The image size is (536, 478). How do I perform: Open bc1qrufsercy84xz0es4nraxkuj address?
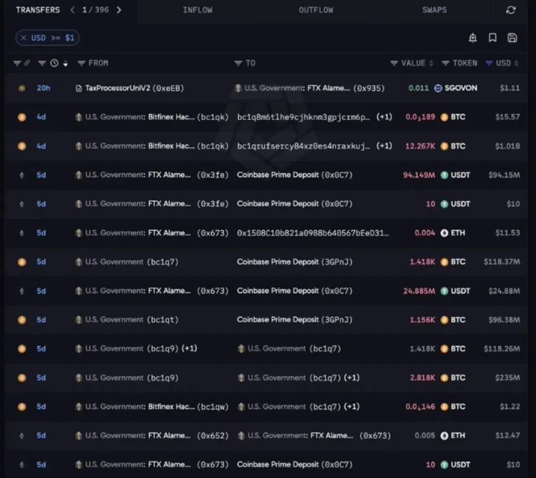[304, 146]
